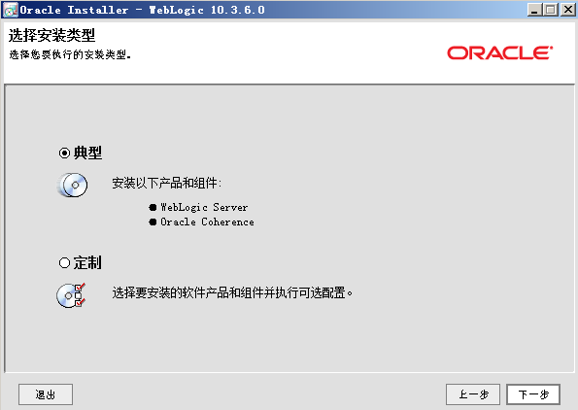
Task: Maximize the Oracle Installer window
Action: pos(551,10)
